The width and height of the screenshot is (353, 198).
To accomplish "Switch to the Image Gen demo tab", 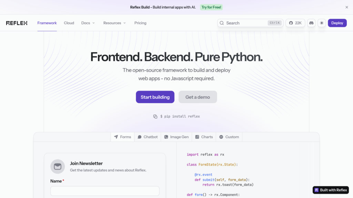I will [176, 137].
